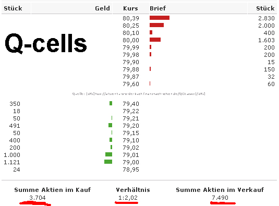Screen dimensions: 279x206
Task: Click the Verhältnis ratio 1:2,02
Action: click(x=128, y=198)
